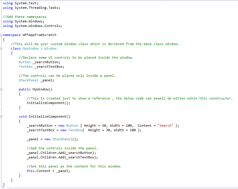Collapse the void InitializeComponent() method block
The width and height of the screenshot is (238, 189).
tap(1, 116)
